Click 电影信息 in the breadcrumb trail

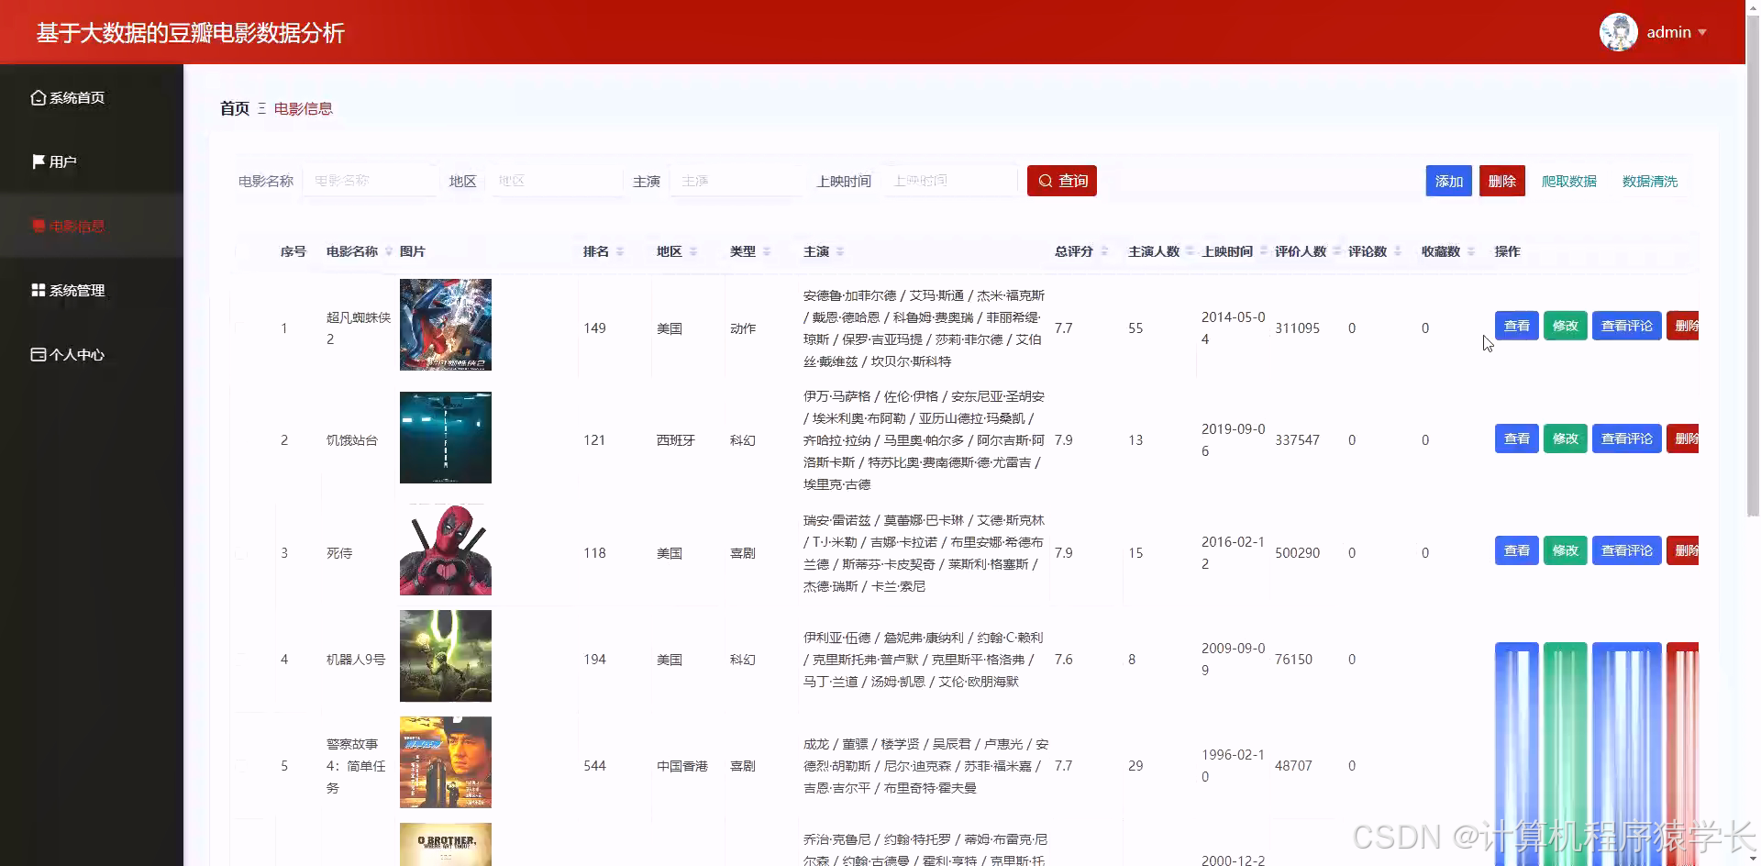click(x=304, y=108)
